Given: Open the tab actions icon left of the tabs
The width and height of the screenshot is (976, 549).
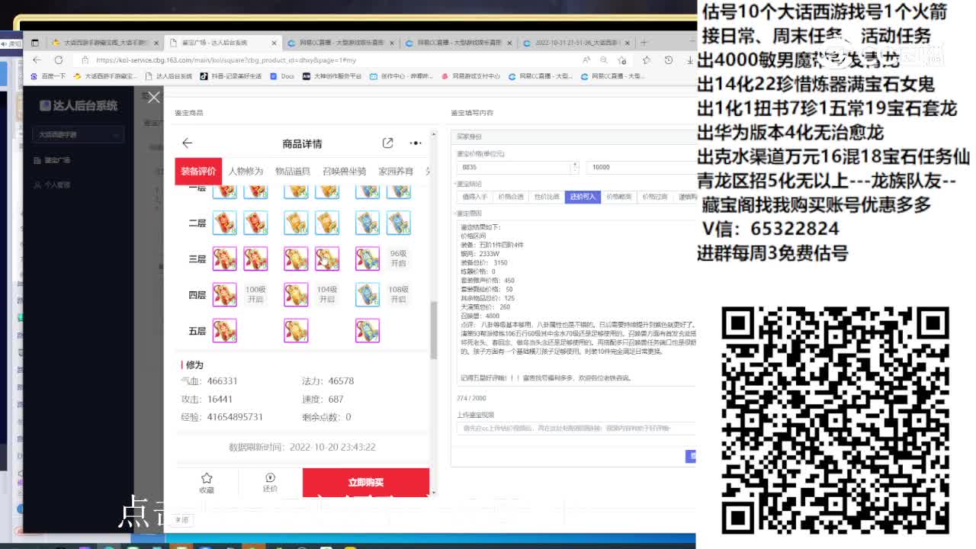Looking at the screenshot, I should (x=34, y=43).
